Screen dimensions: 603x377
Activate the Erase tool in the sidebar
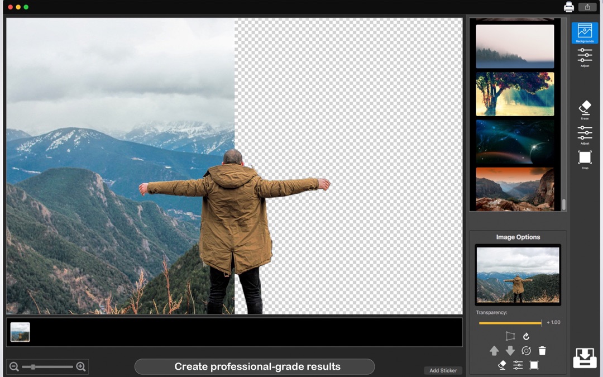coord(585,109)
